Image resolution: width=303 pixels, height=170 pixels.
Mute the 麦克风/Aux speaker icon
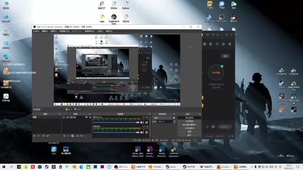pos(142,122)
